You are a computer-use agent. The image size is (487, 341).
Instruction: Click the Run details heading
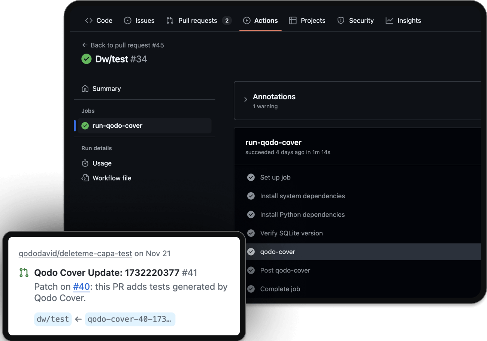click(97, 148)
